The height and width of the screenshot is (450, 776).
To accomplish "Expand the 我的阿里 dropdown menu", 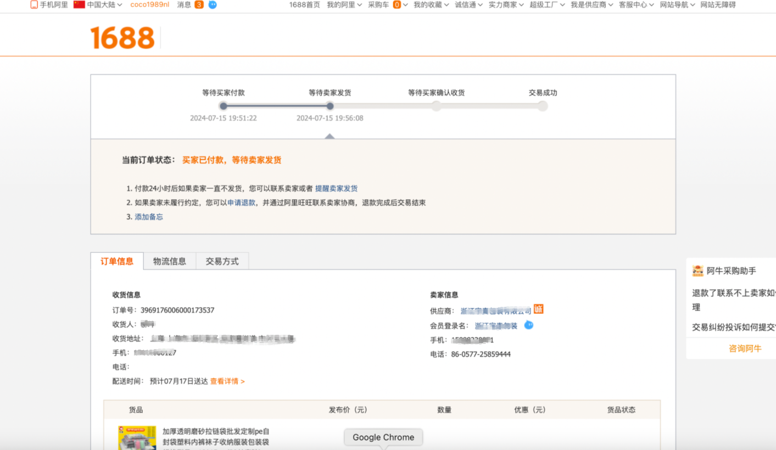I will point(344,5).
